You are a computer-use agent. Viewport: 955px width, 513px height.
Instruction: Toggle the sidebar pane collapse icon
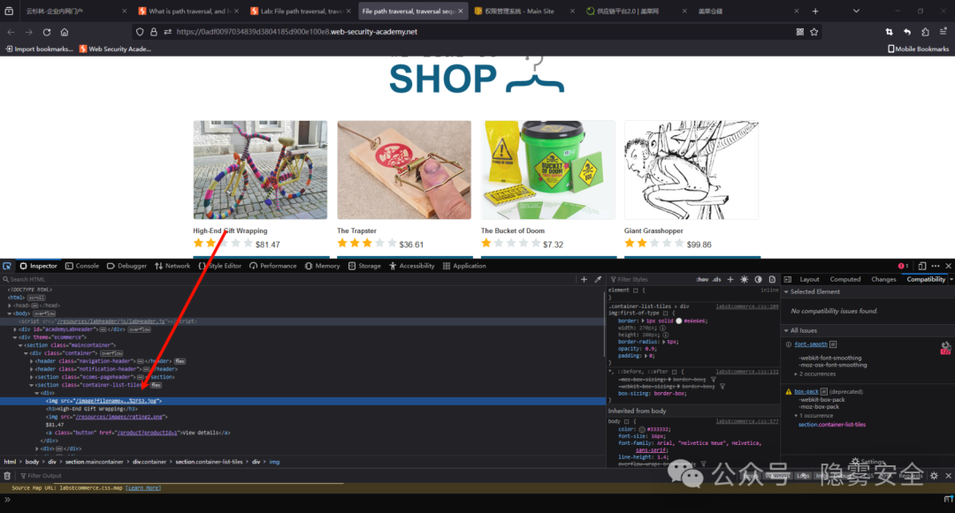click(788, 280)
